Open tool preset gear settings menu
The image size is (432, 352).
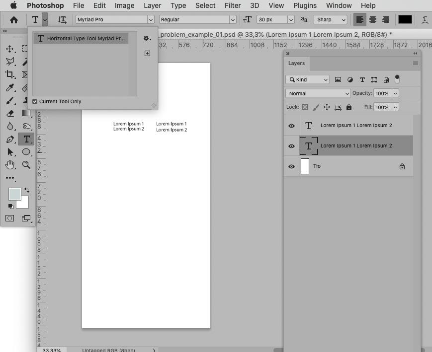point(147,38)
